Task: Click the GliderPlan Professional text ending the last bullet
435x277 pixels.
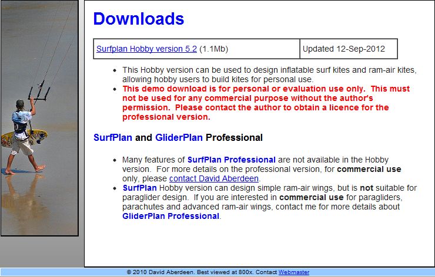Action: point(170,216)
